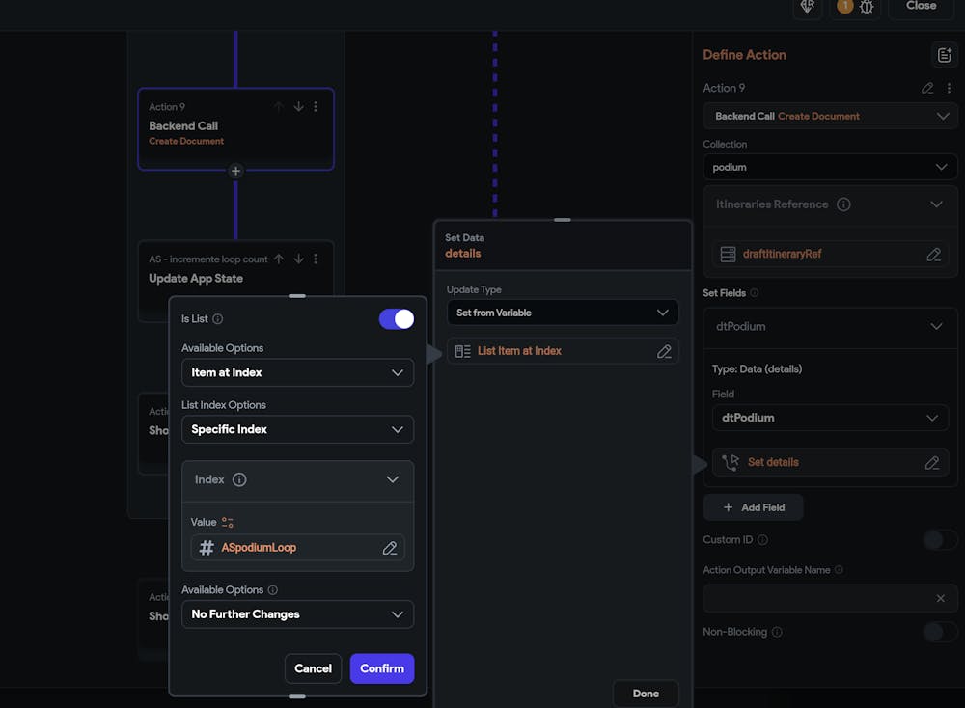Move Action 9 Backend Call down

298,106
